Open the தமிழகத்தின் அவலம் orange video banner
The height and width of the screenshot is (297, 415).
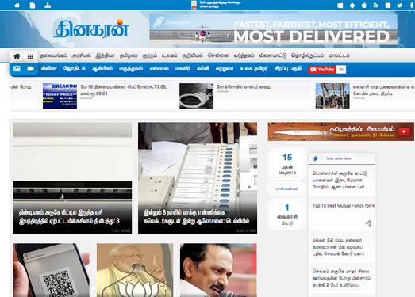click(x=341, y=131)
